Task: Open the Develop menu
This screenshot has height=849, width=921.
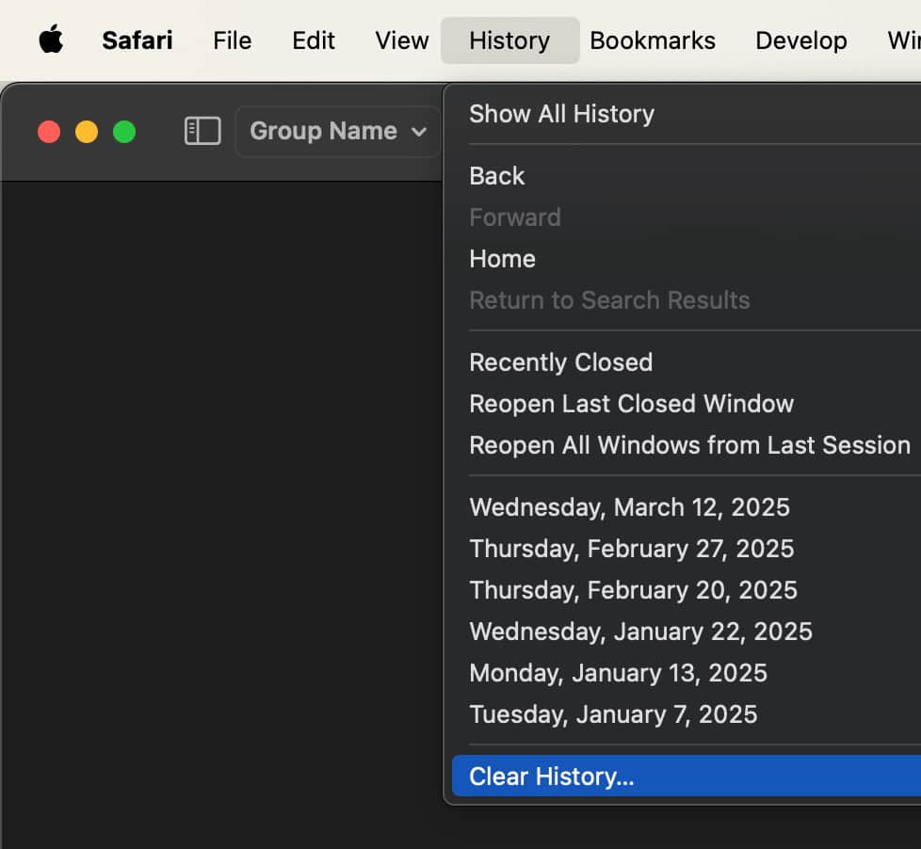Action: [800, 40]
